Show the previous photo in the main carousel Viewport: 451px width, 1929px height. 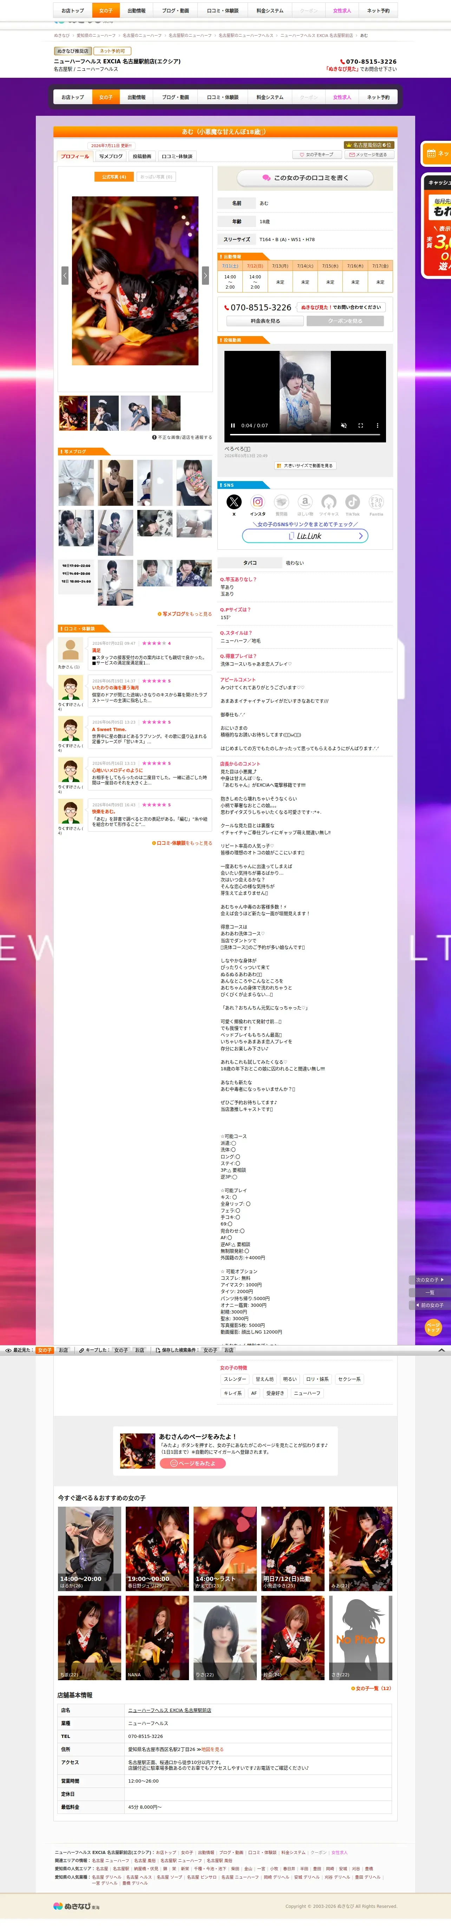point(64,275)
